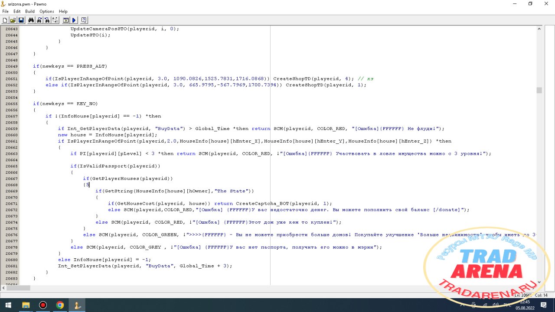Open the File menu
The width and height of the screenshot is (555, 312).
click(5, 11)
